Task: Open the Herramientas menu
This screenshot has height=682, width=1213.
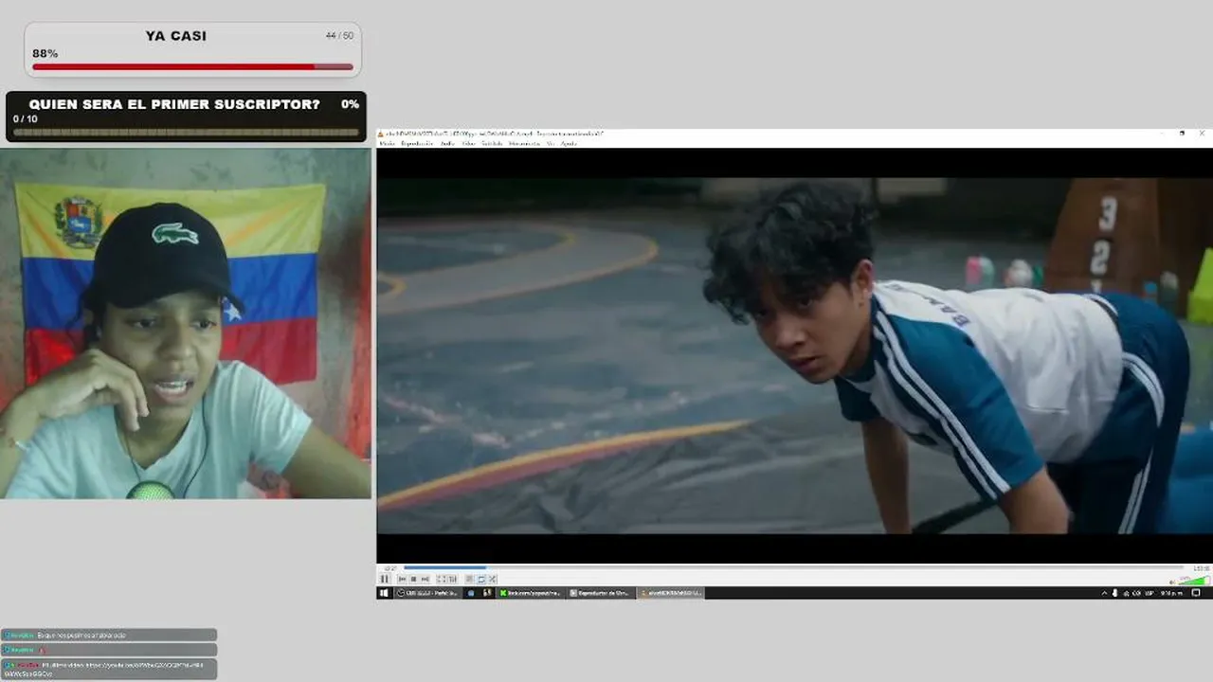Action: [x=524, y=143]
